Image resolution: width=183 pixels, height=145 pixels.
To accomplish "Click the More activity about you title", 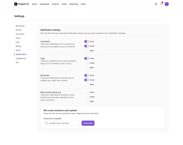I will (51, 92).
